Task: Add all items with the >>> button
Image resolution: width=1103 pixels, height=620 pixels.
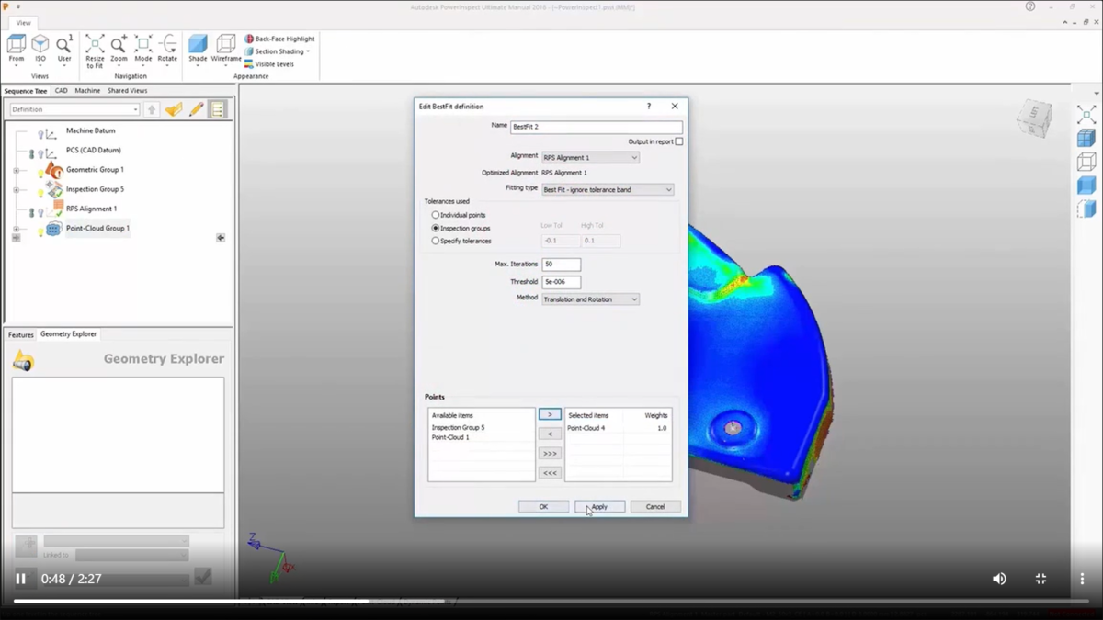Action: pos(550,454)
